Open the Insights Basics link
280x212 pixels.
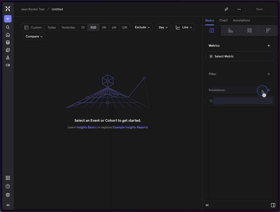[86, 127]
